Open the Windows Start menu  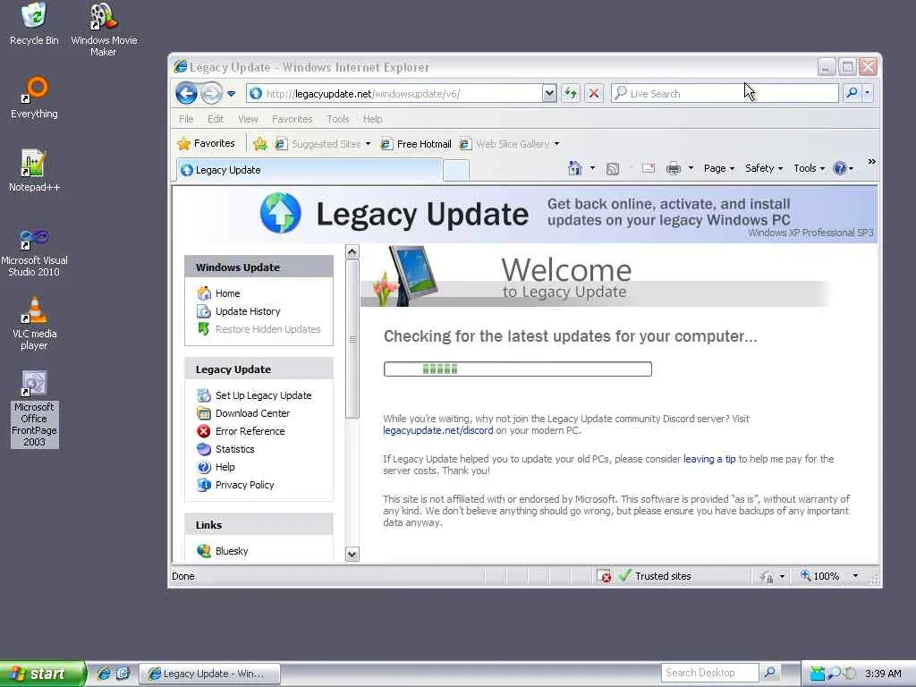[41, 674]
